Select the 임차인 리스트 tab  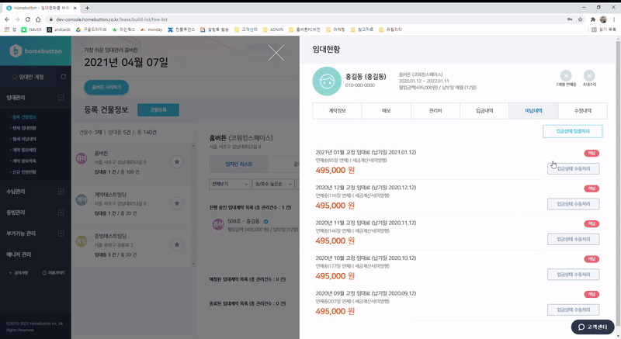(239, 164)
